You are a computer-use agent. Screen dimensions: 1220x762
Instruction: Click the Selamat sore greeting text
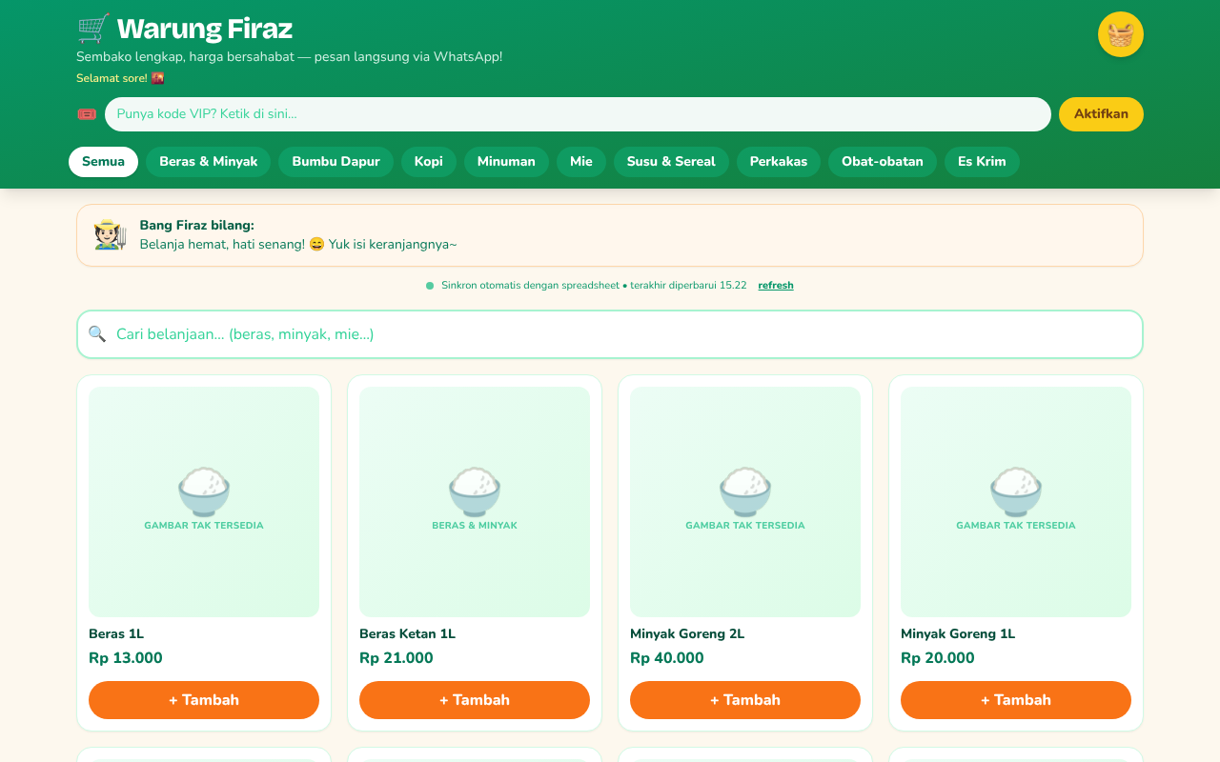[x=120, y=78]
